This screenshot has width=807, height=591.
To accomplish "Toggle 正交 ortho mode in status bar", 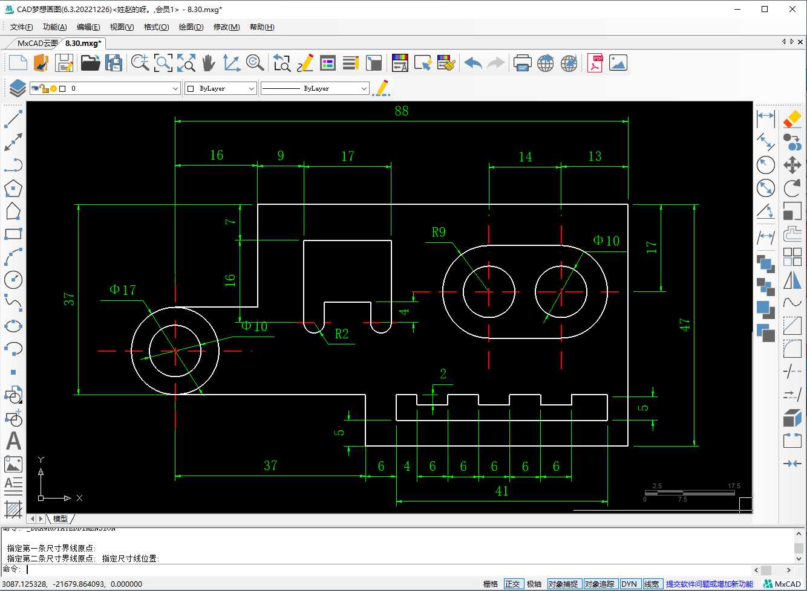I will click(512, 584).
